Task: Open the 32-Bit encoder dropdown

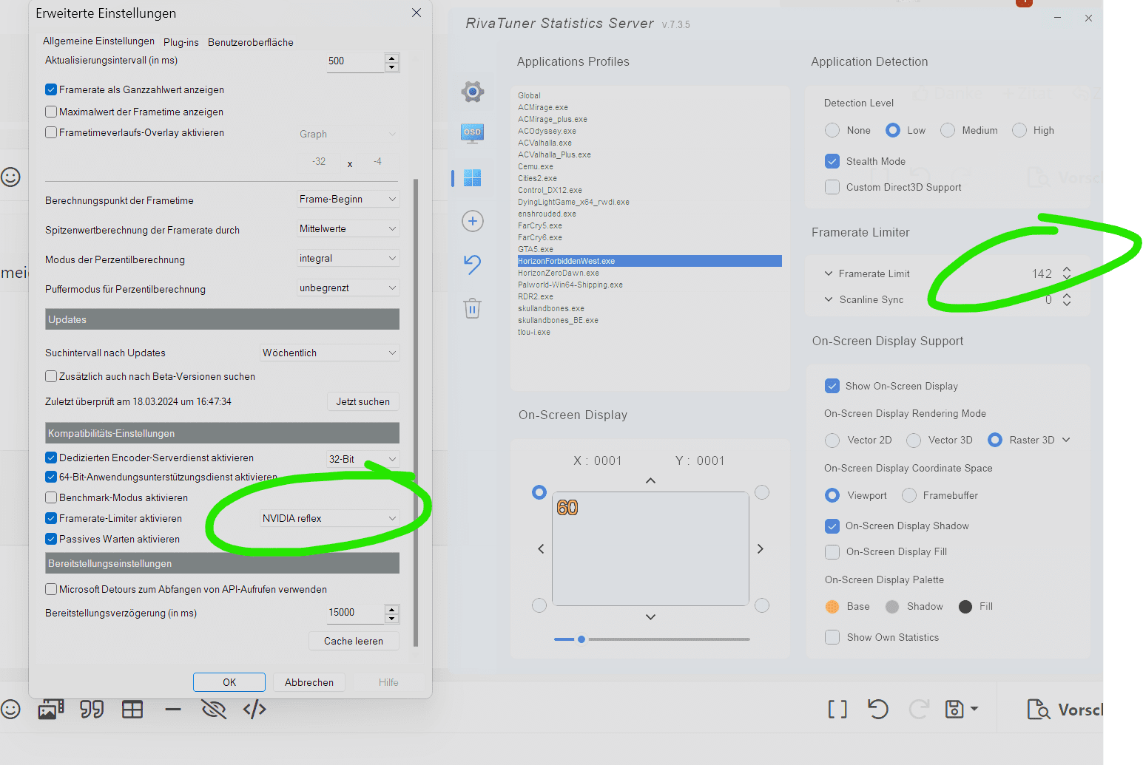Action: tap(363, 459)
